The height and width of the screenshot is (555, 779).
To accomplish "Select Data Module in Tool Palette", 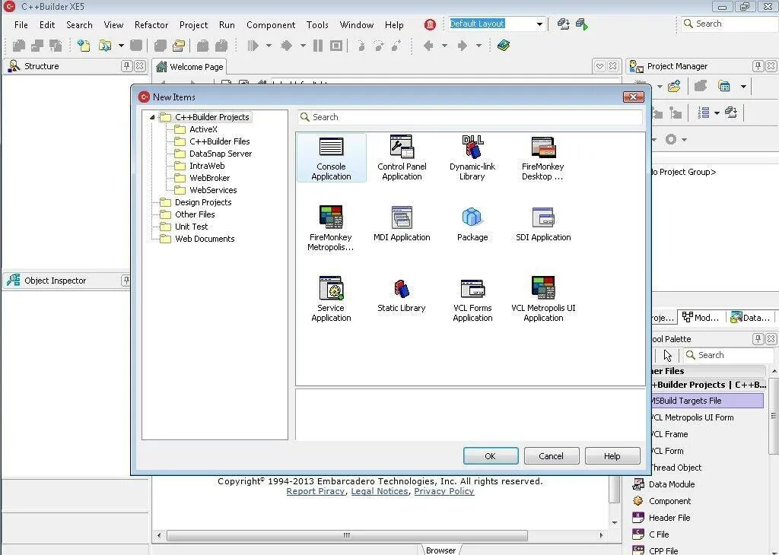I will (671, 484).
